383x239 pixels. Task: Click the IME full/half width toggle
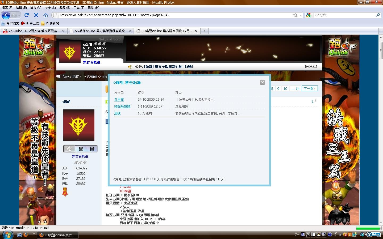[313, 234]
